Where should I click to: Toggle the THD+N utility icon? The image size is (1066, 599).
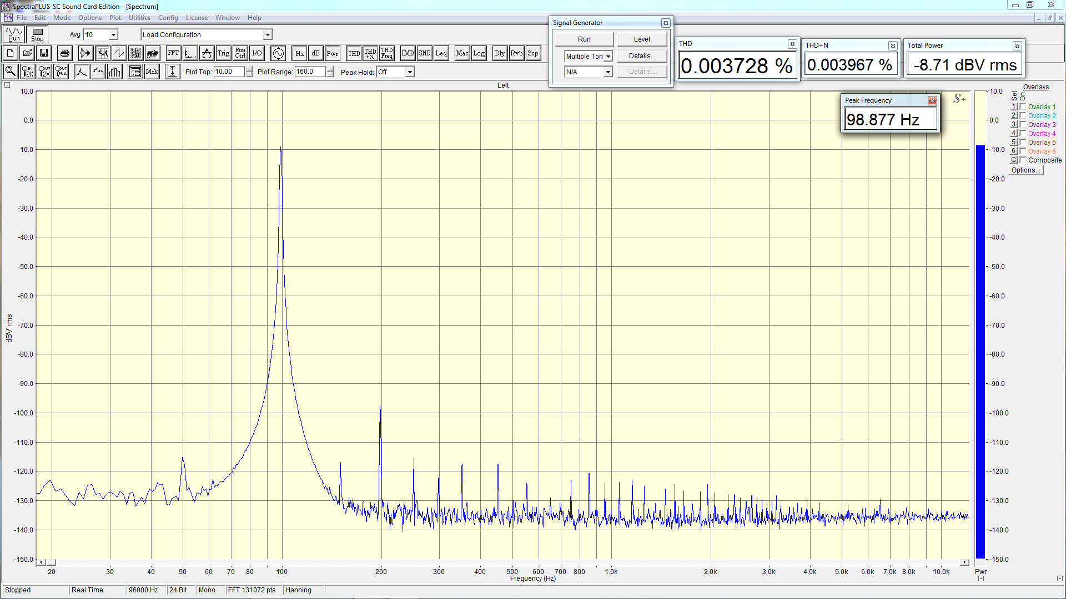coord(370,53)
